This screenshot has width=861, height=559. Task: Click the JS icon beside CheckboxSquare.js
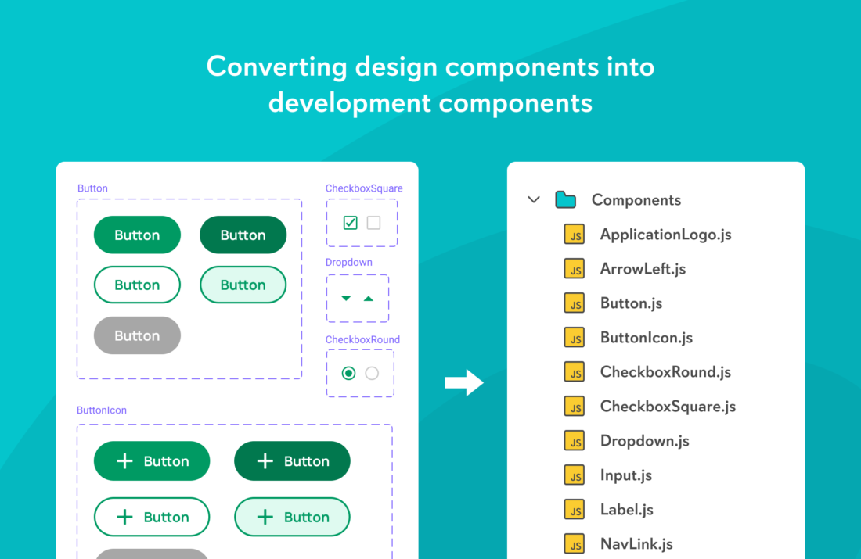(575, 406)
